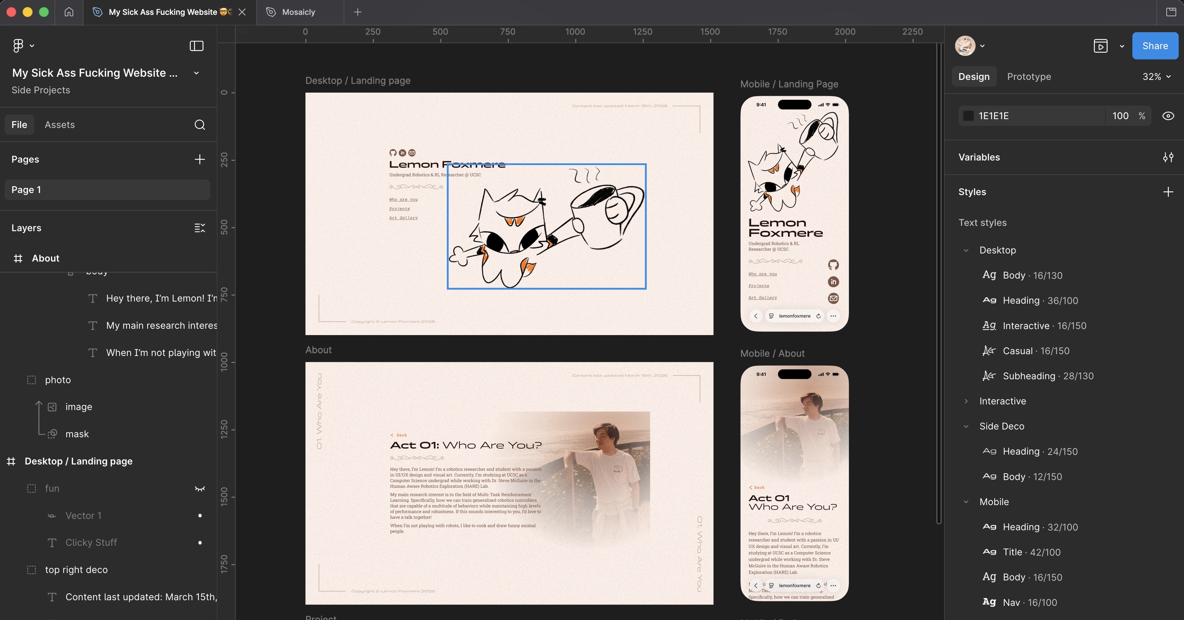The width and height of the screenshot is (1184, 620).
Task: Click the search icon in File panel
Action: tap(200, 124)
